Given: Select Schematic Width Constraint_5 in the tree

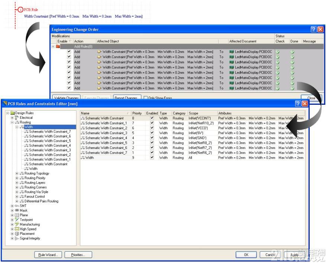Looking at the screenshot, I should [x=50, y=141].
